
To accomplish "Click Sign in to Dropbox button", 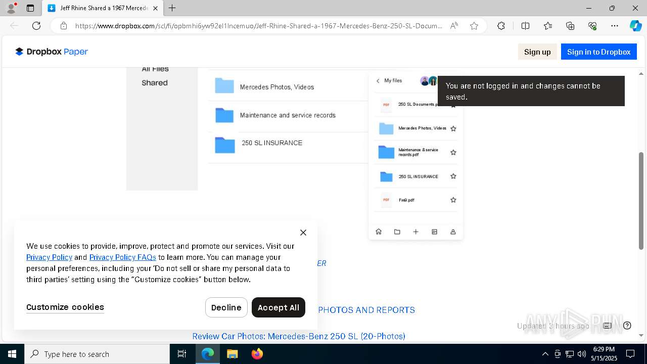I will coord(598,52).
